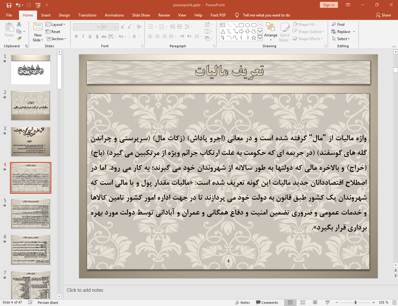398x306 pixels.
Task: Open Reading View from status bar
Action: coord(315,302)
